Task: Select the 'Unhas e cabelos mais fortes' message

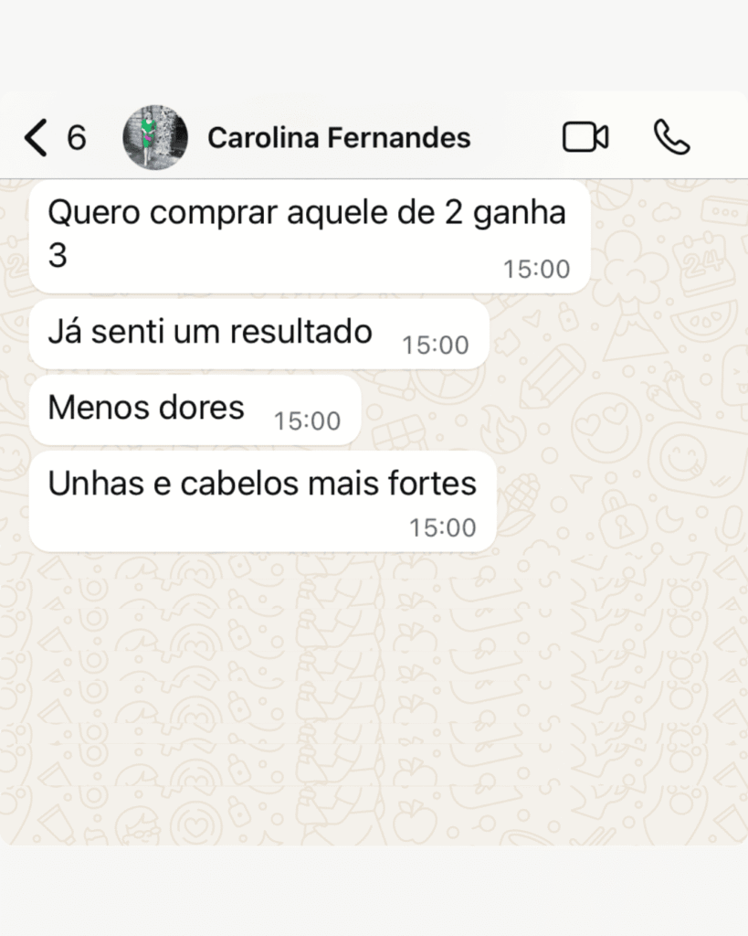Action: click(x=262, y=502)
